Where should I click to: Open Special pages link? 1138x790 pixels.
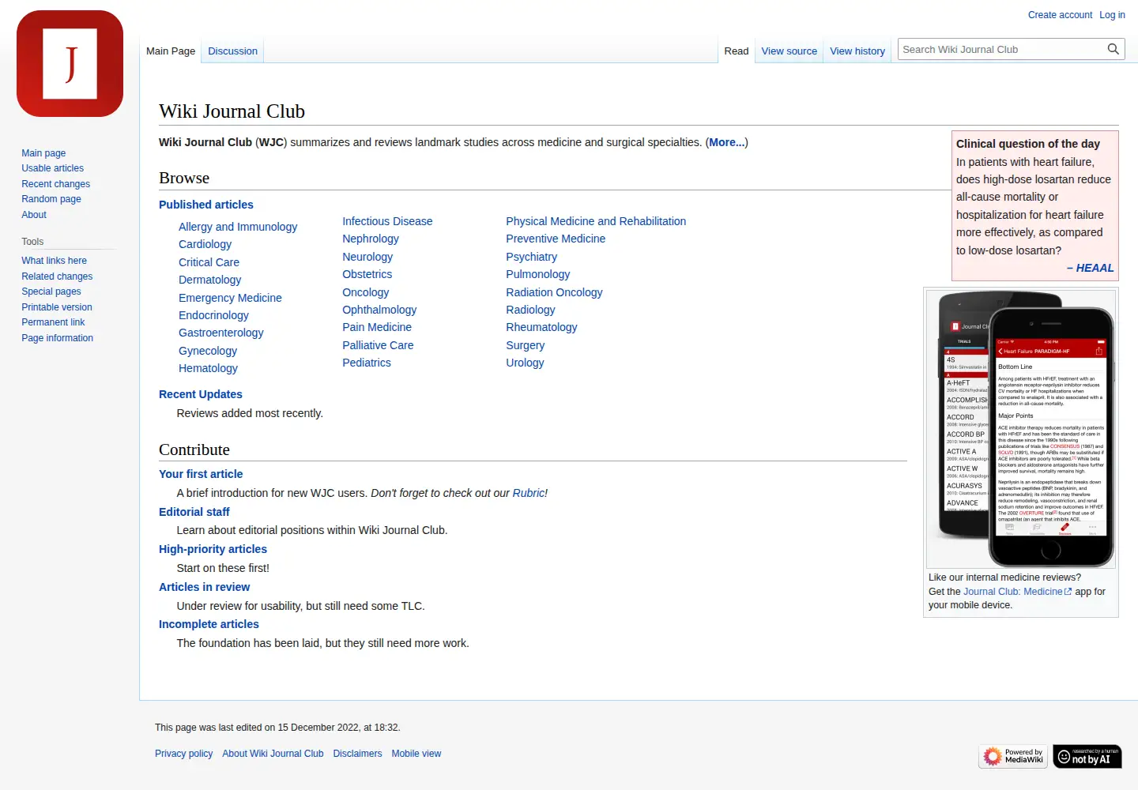[x=51, y=292]
